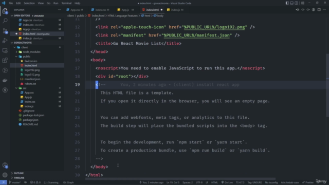
Task: Toggle the bottom panel layout icon
Action: click(291, 3)
